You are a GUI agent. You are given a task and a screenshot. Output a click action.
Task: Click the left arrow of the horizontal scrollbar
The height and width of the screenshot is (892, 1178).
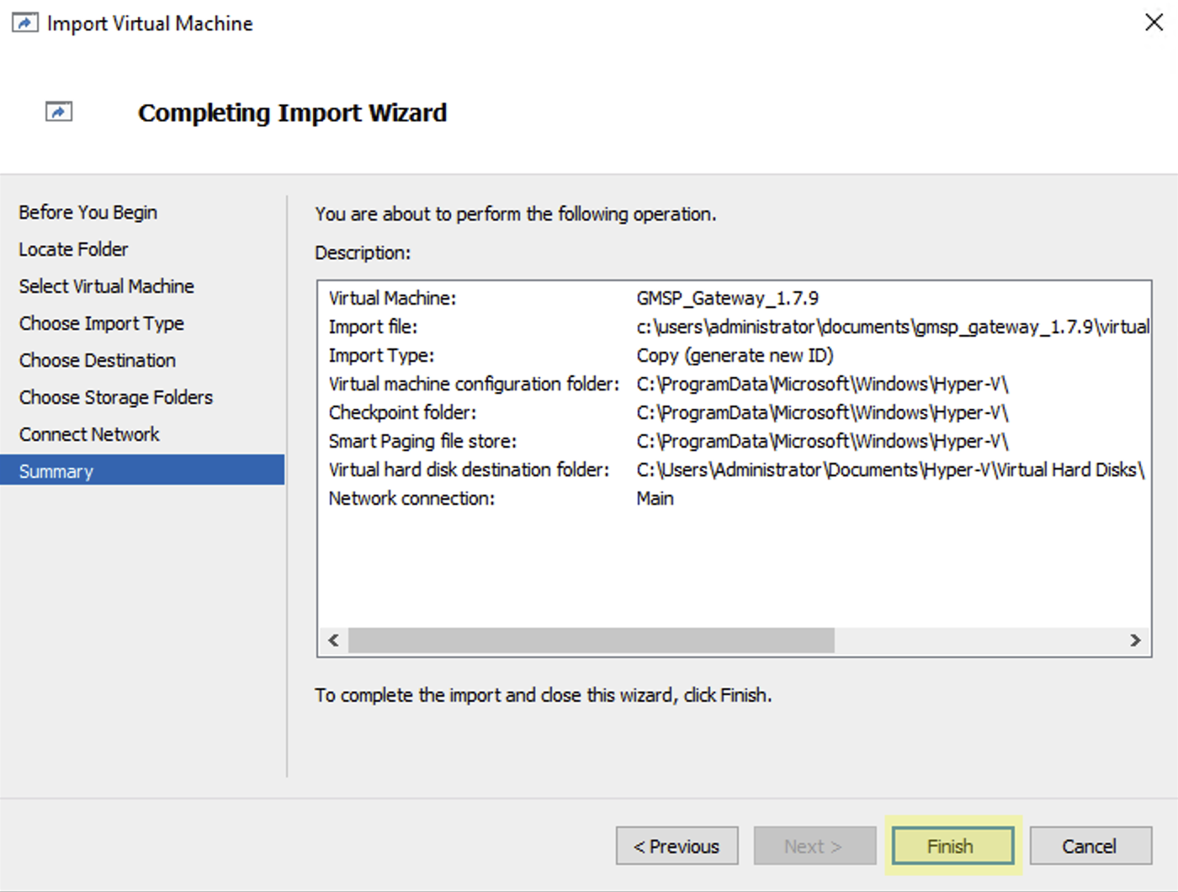334,640
